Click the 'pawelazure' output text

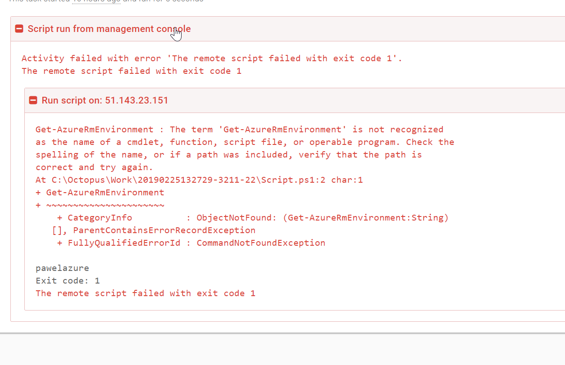62,268
